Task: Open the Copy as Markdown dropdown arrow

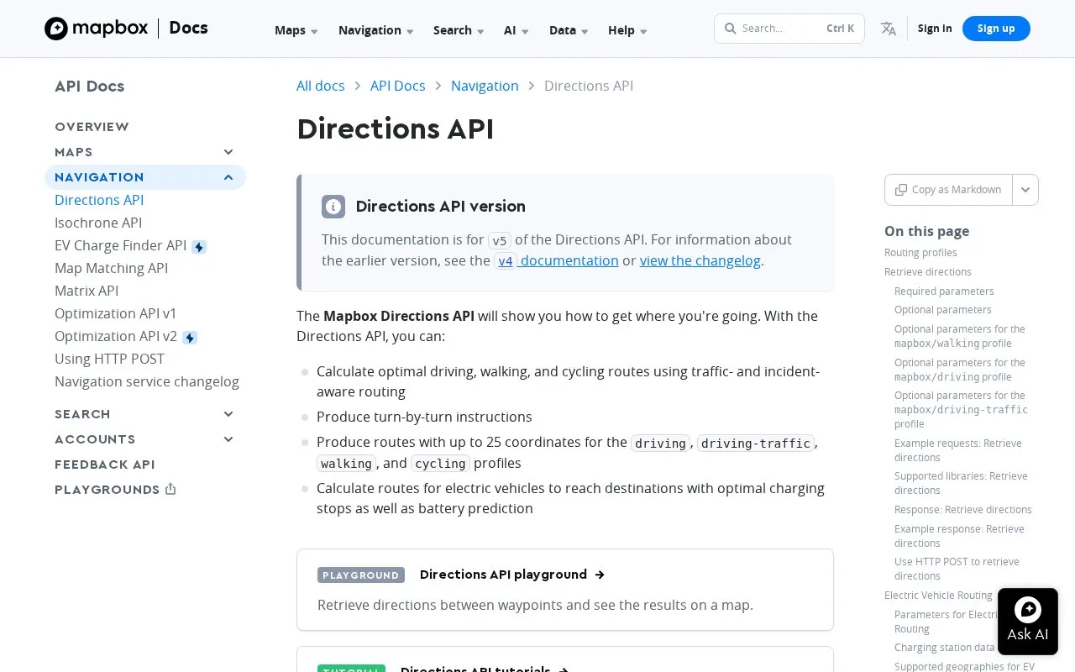Action: (x=1025, y=190)
